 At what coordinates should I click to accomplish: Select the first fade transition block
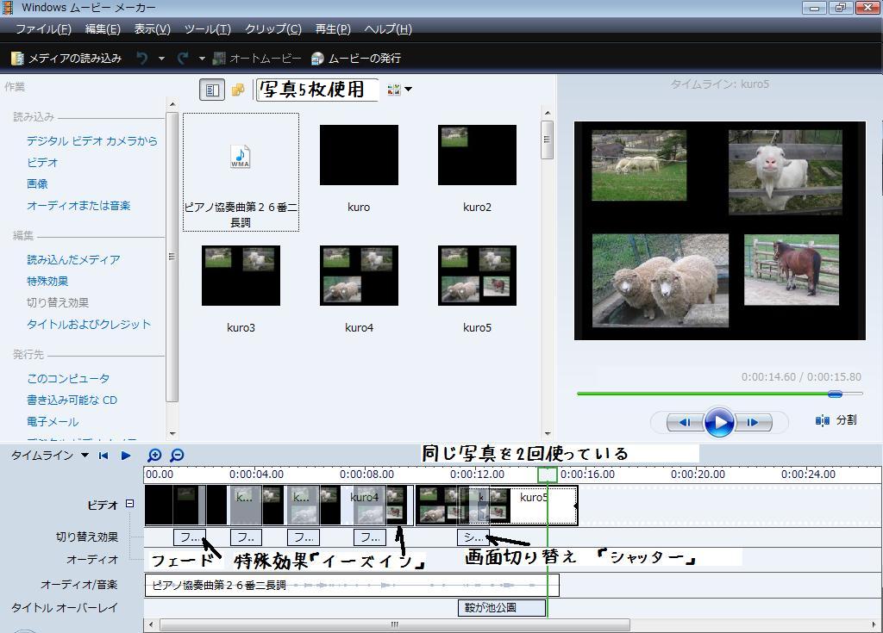point(189,537)
